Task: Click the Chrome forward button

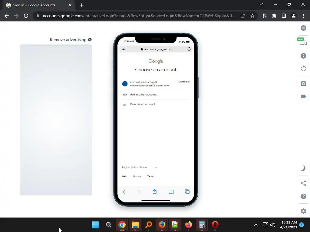Action: pos(16,16)
